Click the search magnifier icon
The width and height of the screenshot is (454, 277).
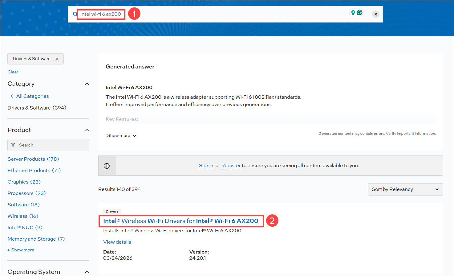pos(75,14)
